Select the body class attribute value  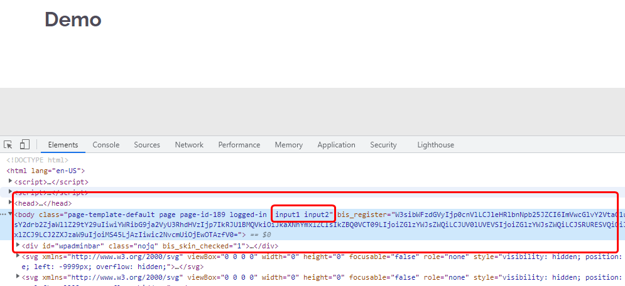coord(199,215)
